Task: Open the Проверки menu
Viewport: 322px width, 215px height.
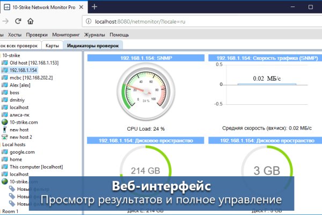Action: [x=37, y=34]
